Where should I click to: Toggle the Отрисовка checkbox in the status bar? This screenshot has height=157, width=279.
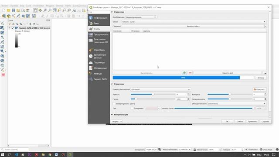246,150
